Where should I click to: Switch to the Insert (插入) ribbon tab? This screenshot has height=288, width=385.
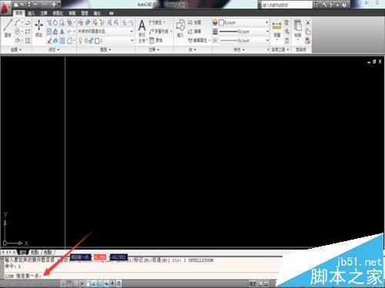(32, 13)
